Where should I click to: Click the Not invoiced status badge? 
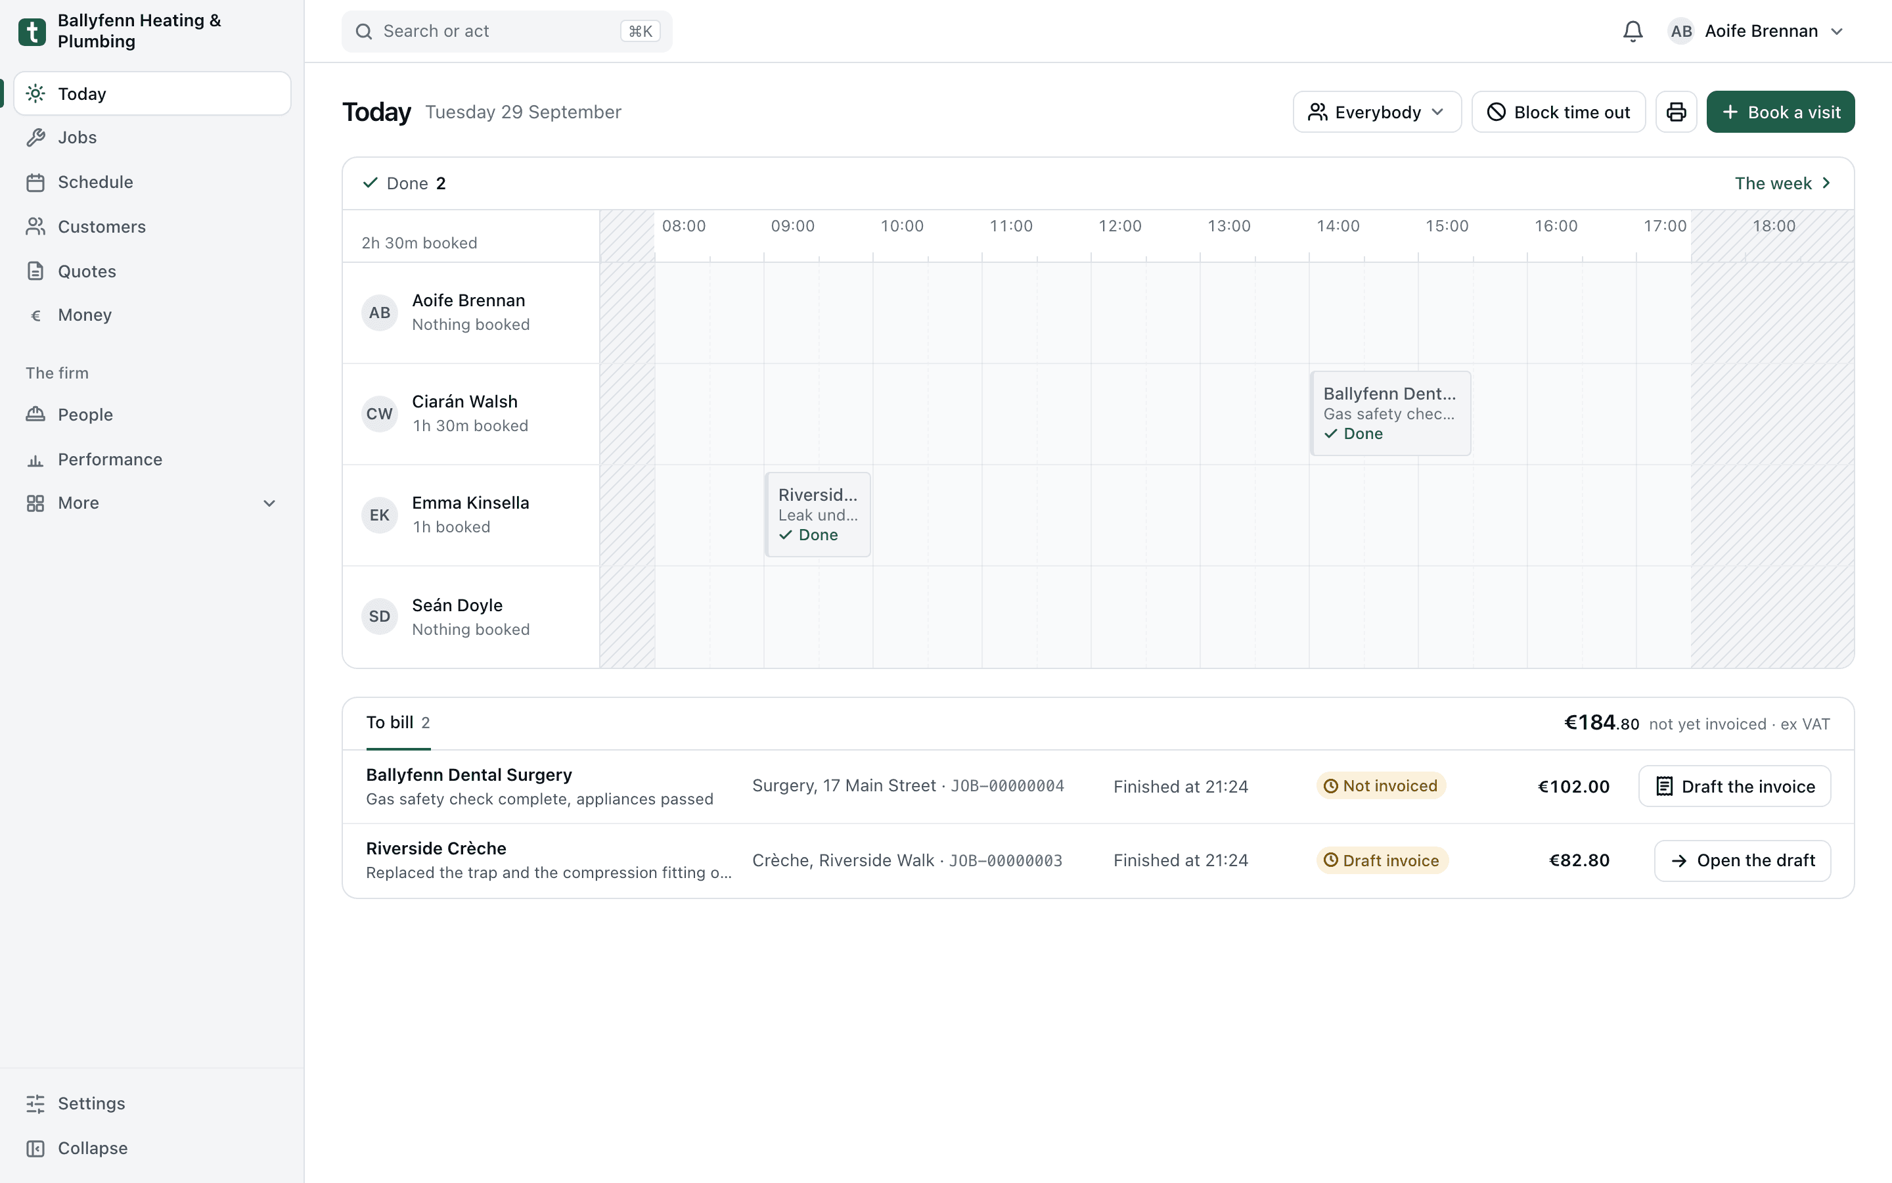(x=1382, y=785)
